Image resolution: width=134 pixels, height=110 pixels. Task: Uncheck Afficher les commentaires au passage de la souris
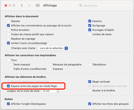point(8,25)
